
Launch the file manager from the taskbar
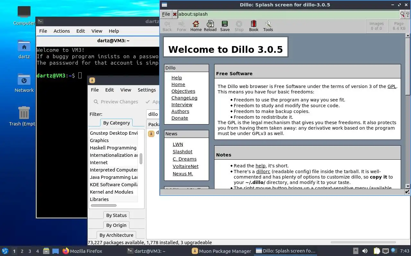(46, 251)
